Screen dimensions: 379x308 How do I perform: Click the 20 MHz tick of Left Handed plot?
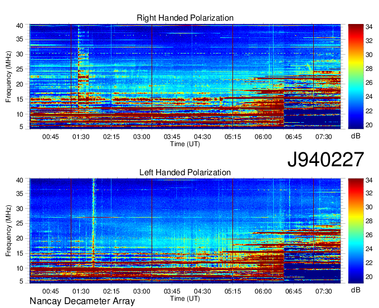point(20,238)
